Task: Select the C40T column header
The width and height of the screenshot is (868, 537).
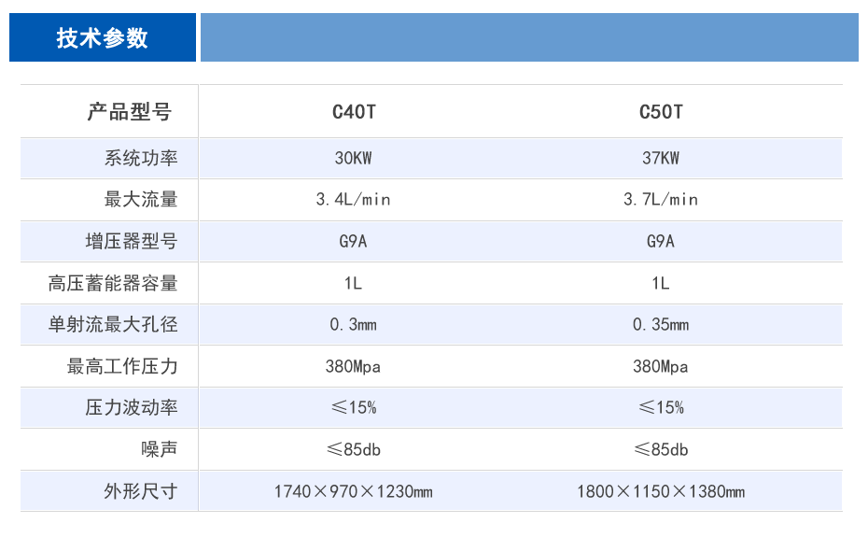Action: [354, 112]
